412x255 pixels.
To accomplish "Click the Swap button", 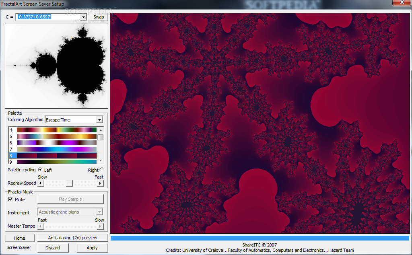I will pyautogui.click(x=99, y=17).
